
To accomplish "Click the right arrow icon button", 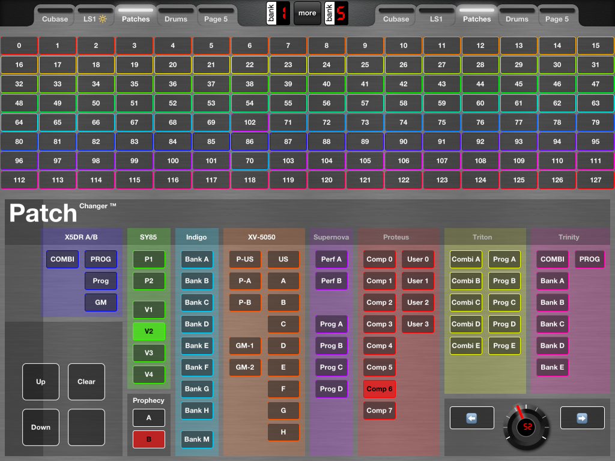I will [581, 418].
